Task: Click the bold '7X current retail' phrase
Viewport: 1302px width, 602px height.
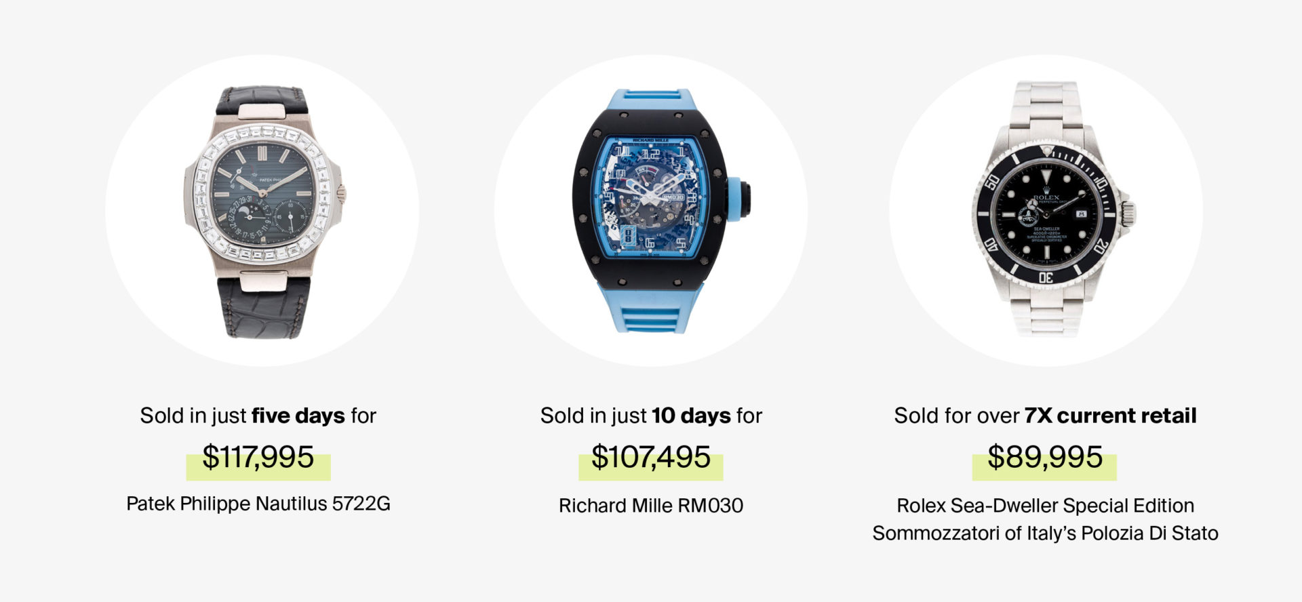Action: [x=1111, y=416]
